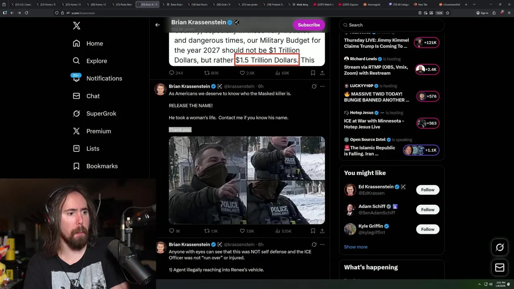The width and height of the screenshot is (514, 289).
Task: Open SuperGrok in the sidebar
Action: pyautogui.click(x=94, y=114)
